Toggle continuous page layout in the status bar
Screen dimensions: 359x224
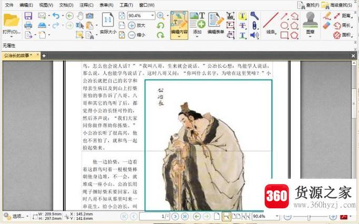[226, 216]
